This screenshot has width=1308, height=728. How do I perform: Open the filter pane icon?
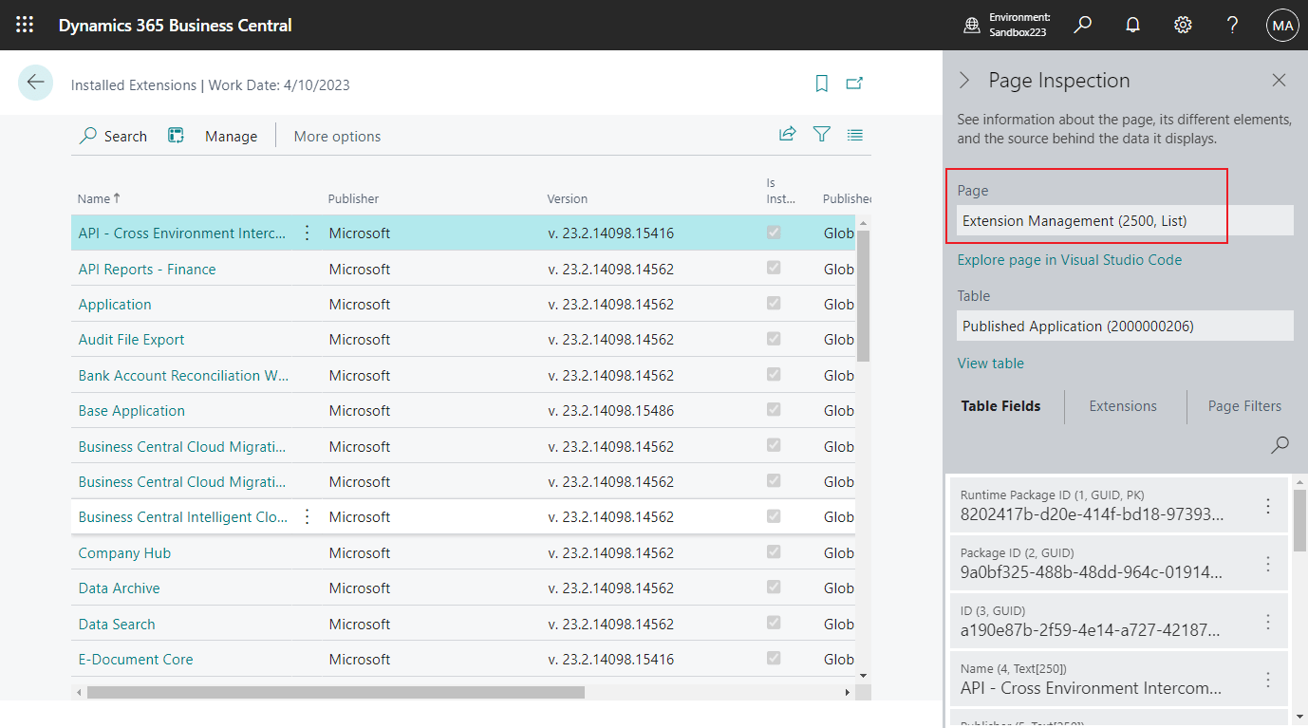[x=821, y=135]
